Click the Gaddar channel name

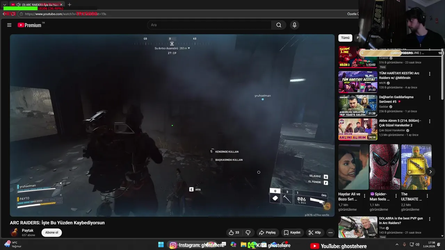click(x=384, y=107)
